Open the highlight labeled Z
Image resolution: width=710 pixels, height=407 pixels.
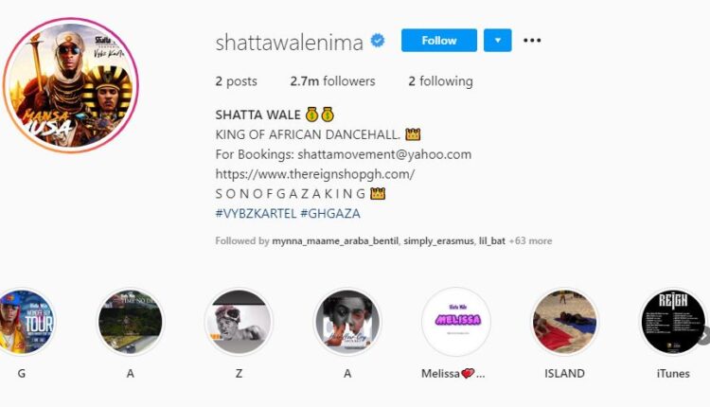click(x=239, y=322)
